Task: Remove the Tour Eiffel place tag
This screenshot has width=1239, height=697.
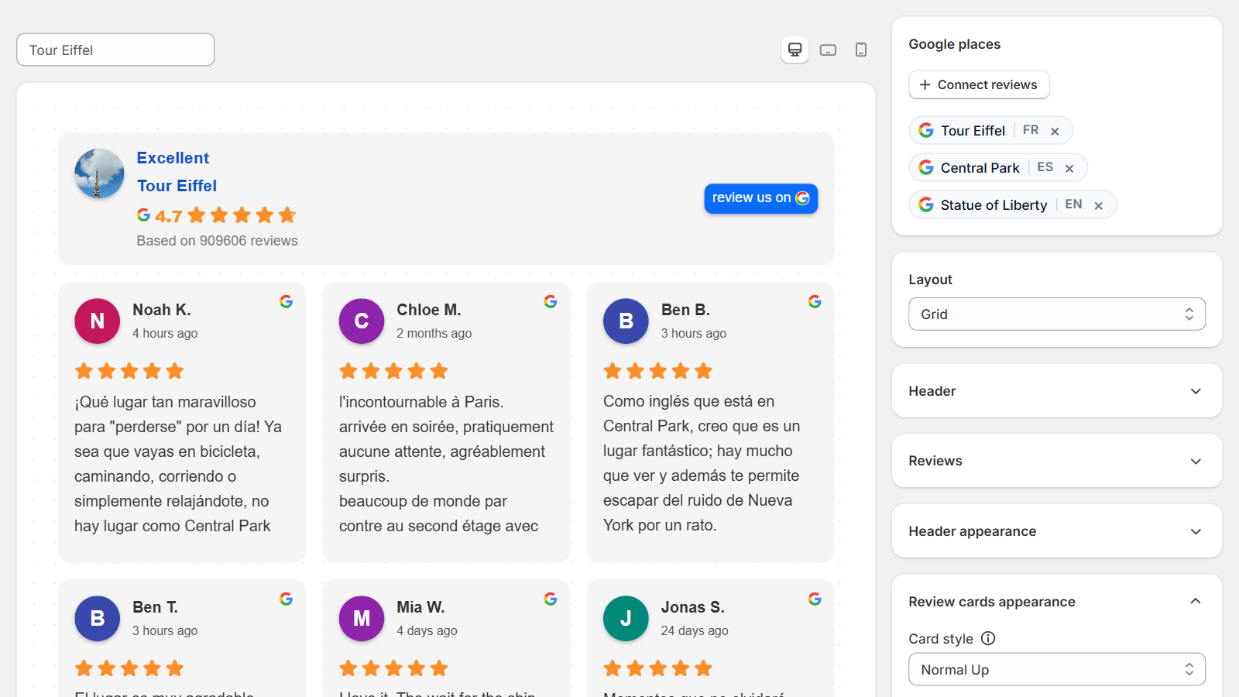Action: (x=1055, y=131)
